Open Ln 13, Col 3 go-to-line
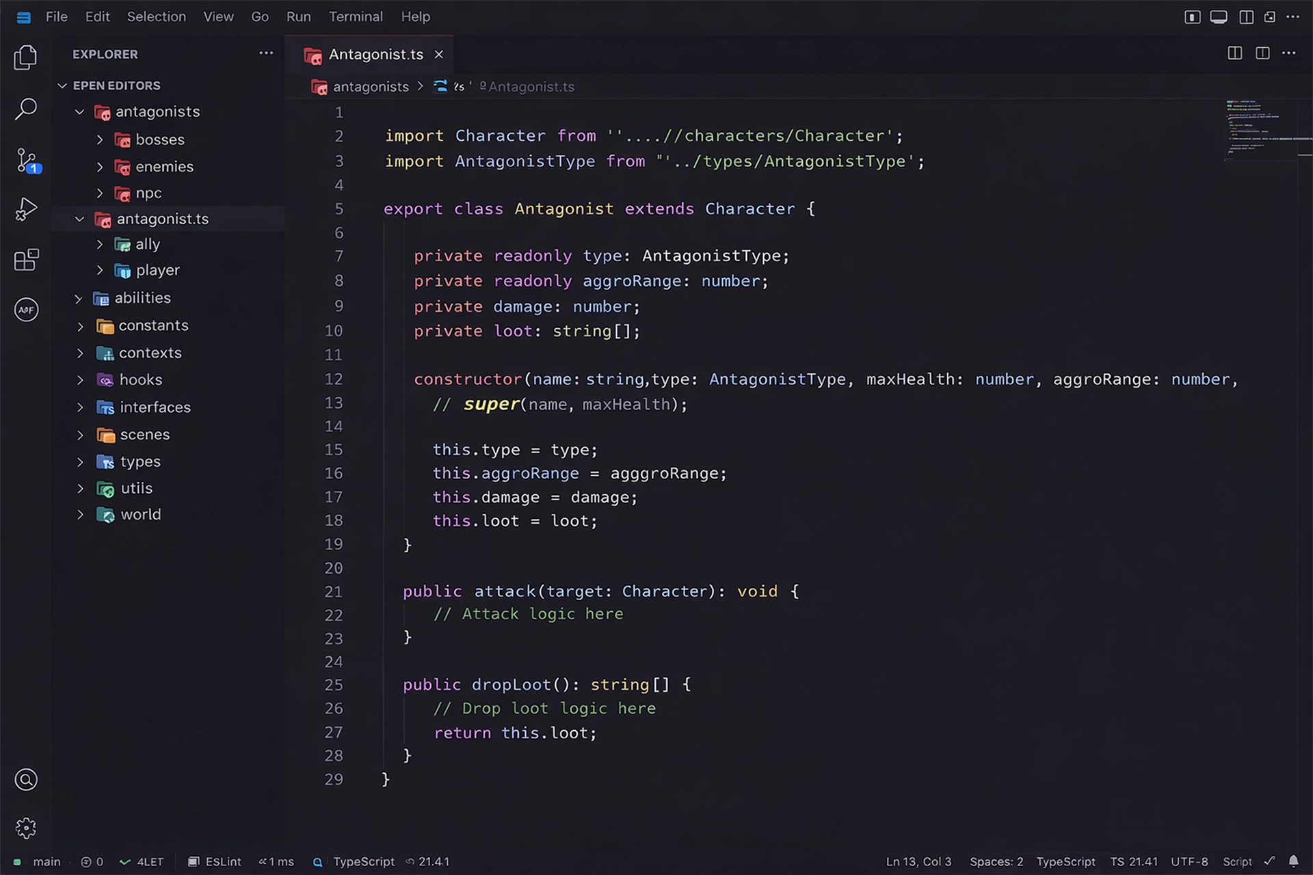The image size is (1313, 875). (918, 861)
